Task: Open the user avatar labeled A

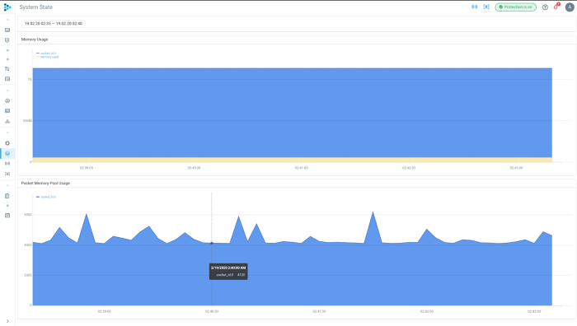Action: coord(570,7)
